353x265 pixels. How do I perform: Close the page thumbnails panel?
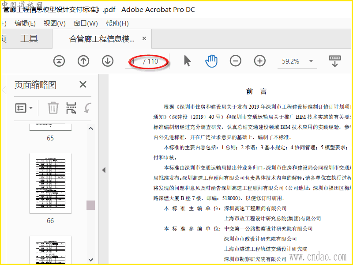[83, 84]
